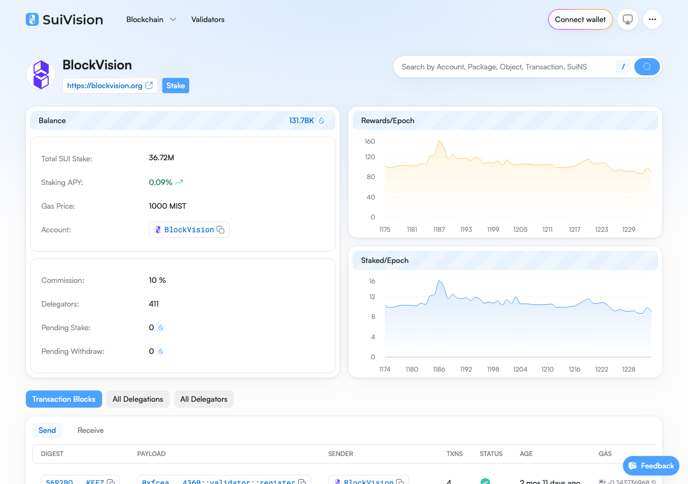Screen dimensions: 688x484
Task: Click the 56R2BO digest link
Action: [75, 481]
